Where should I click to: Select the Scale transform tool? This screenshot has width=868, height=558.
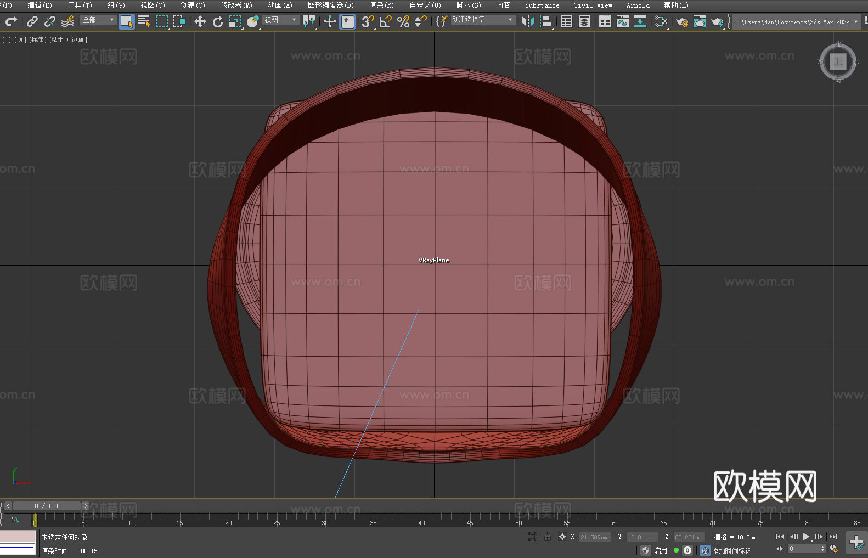pyautogui.click(x=235, y=21)
